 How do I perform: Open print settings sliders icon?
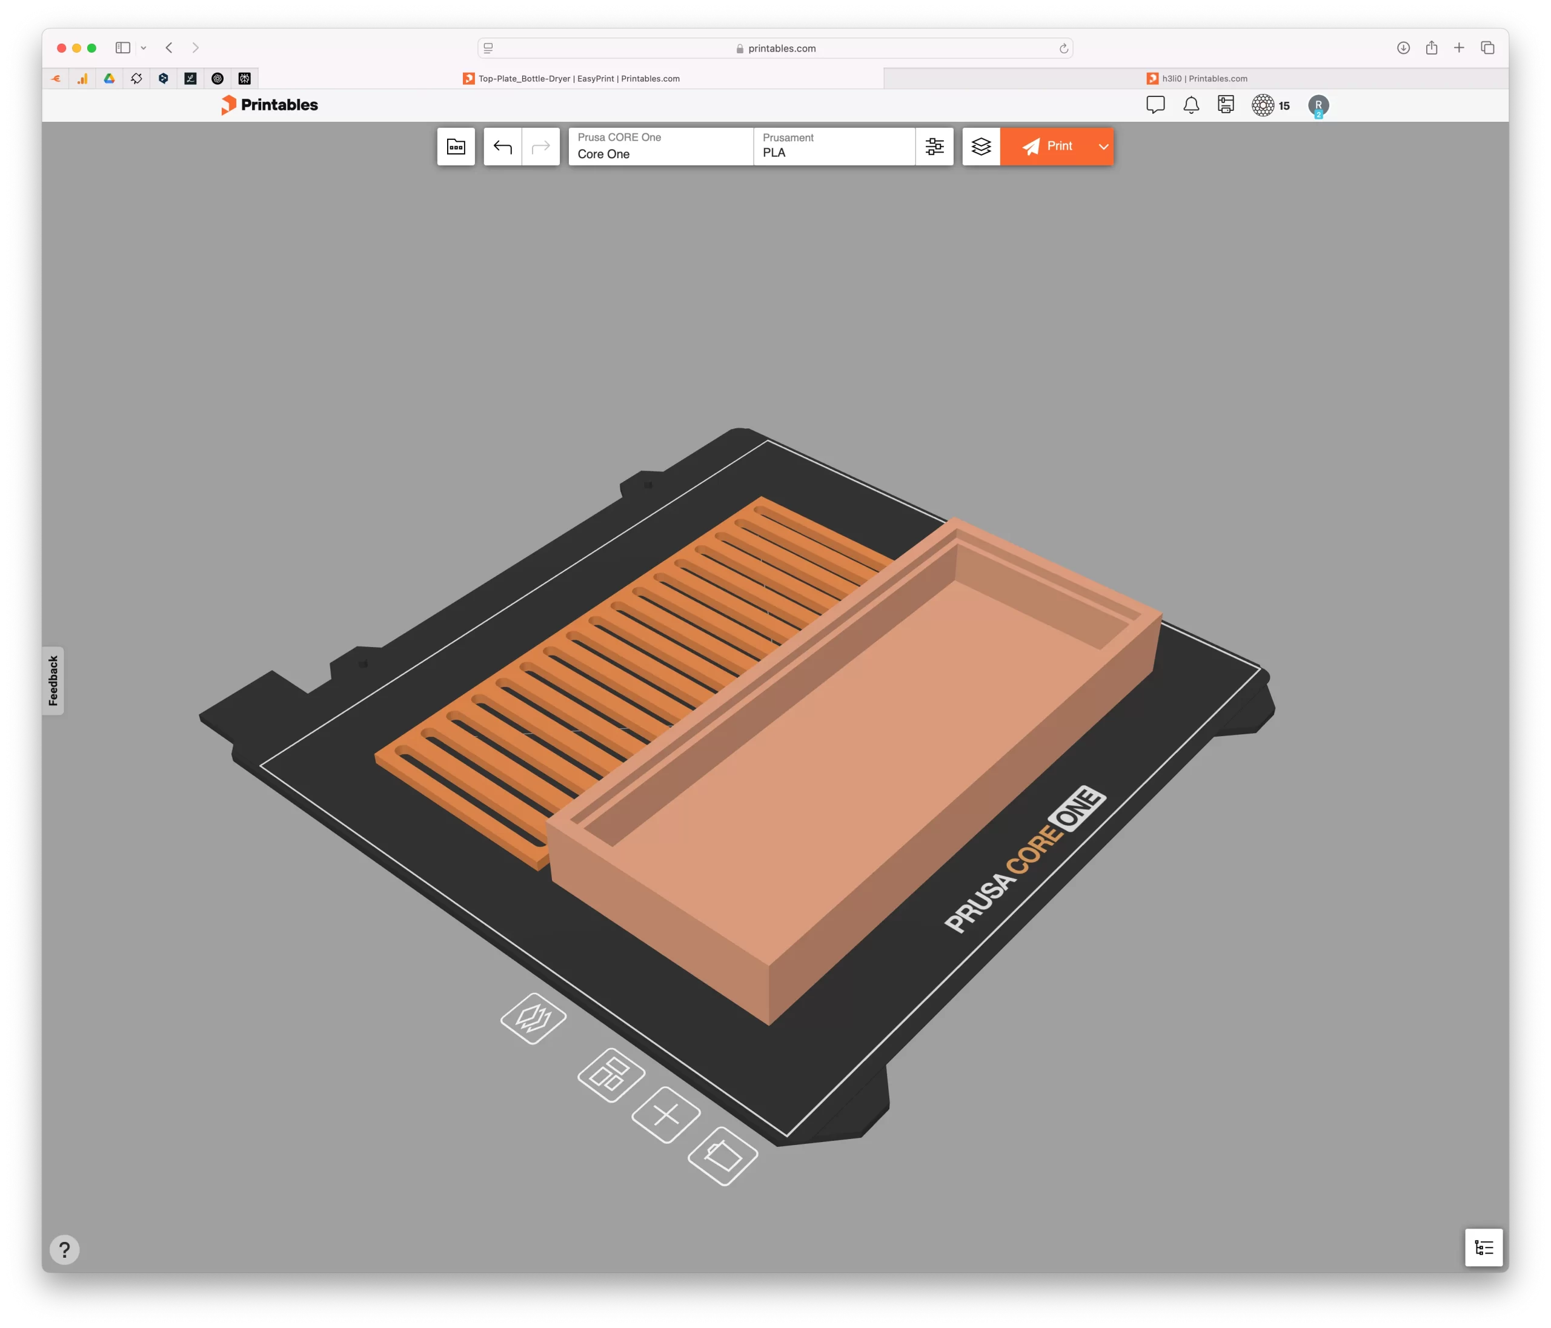pyautogui.click(x=934, y=147)
